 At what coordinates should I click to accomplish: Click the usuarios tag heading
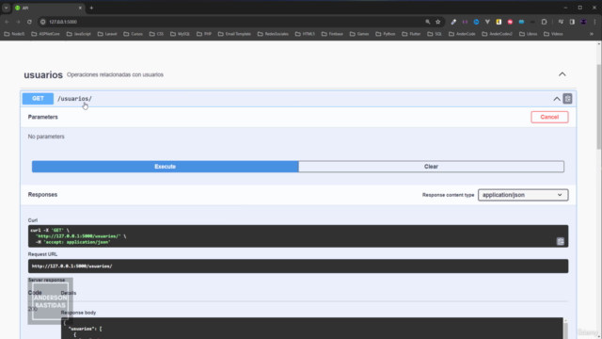[x=43, y=74]
